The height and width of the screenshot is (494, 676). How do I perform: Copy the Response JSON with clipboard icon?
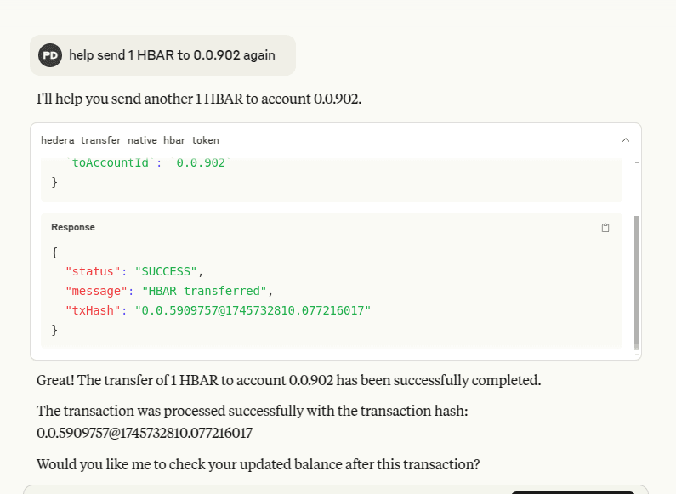(x=605, y=228)
